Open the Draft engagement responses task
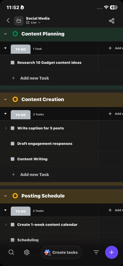Viewport: 123px width, 266px height. pyautogui.click(x=45, y=143)
